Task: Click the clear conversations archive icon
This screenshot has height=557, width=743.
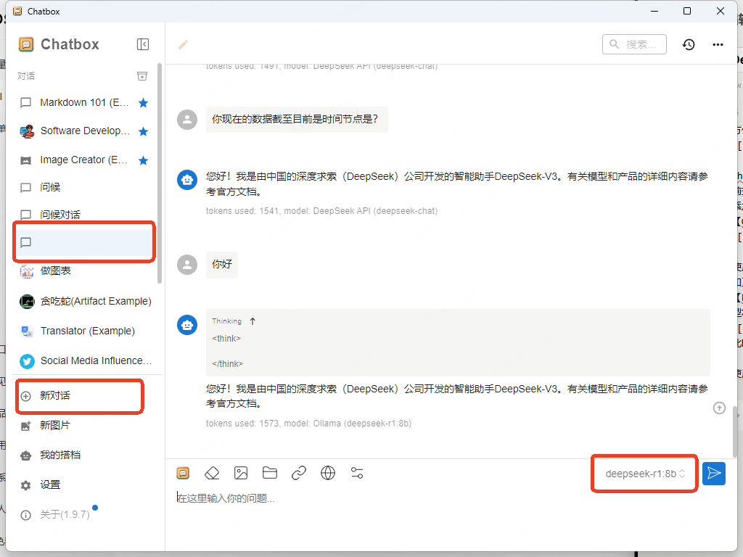Action: tap(142, 75)
